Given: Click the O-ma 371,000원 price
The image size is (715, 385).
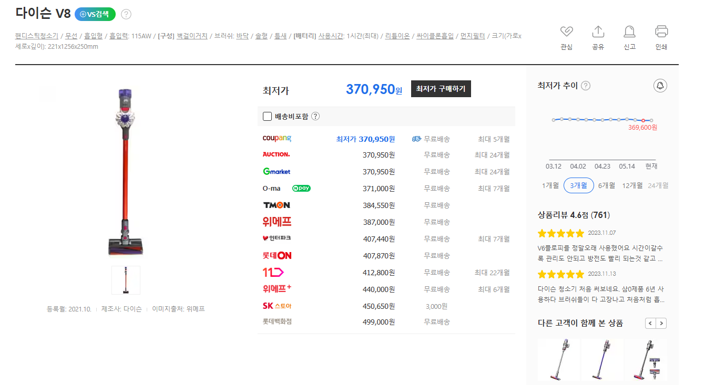Looking at the screenshot, I should click(x=379, y=189).
